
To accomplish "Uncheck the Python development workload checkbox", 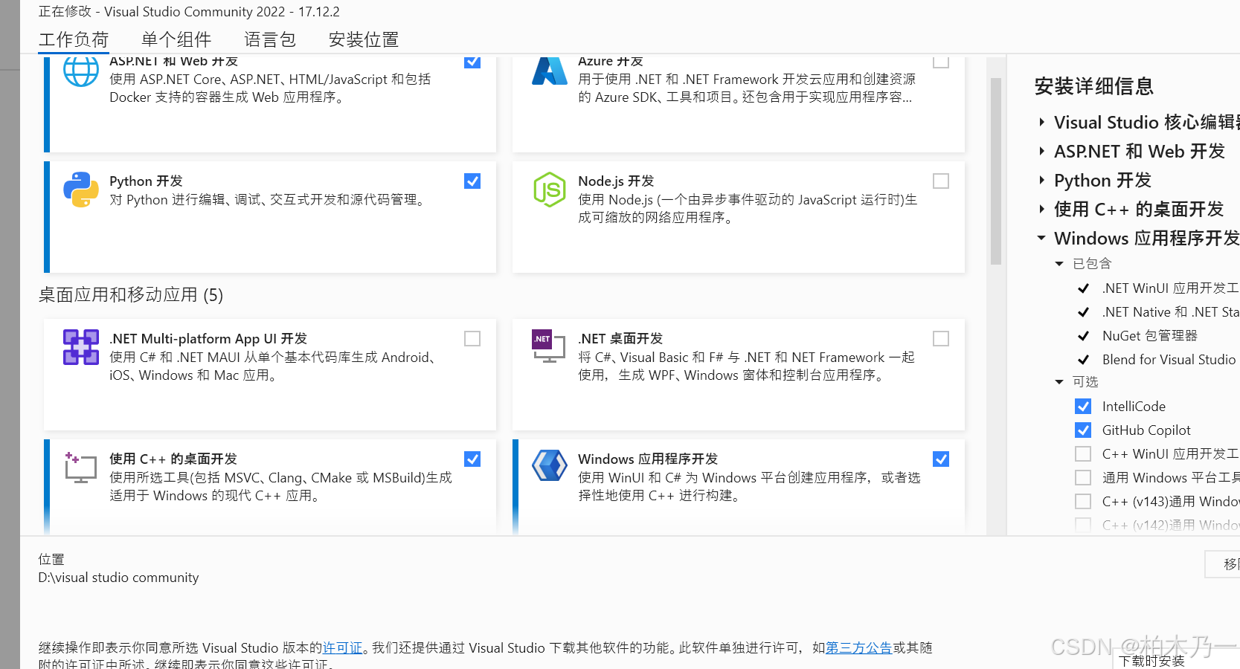I will pyautogui.click(x=472, y=181).
